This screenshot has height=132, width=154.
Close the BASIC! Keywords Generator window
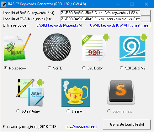146,4
